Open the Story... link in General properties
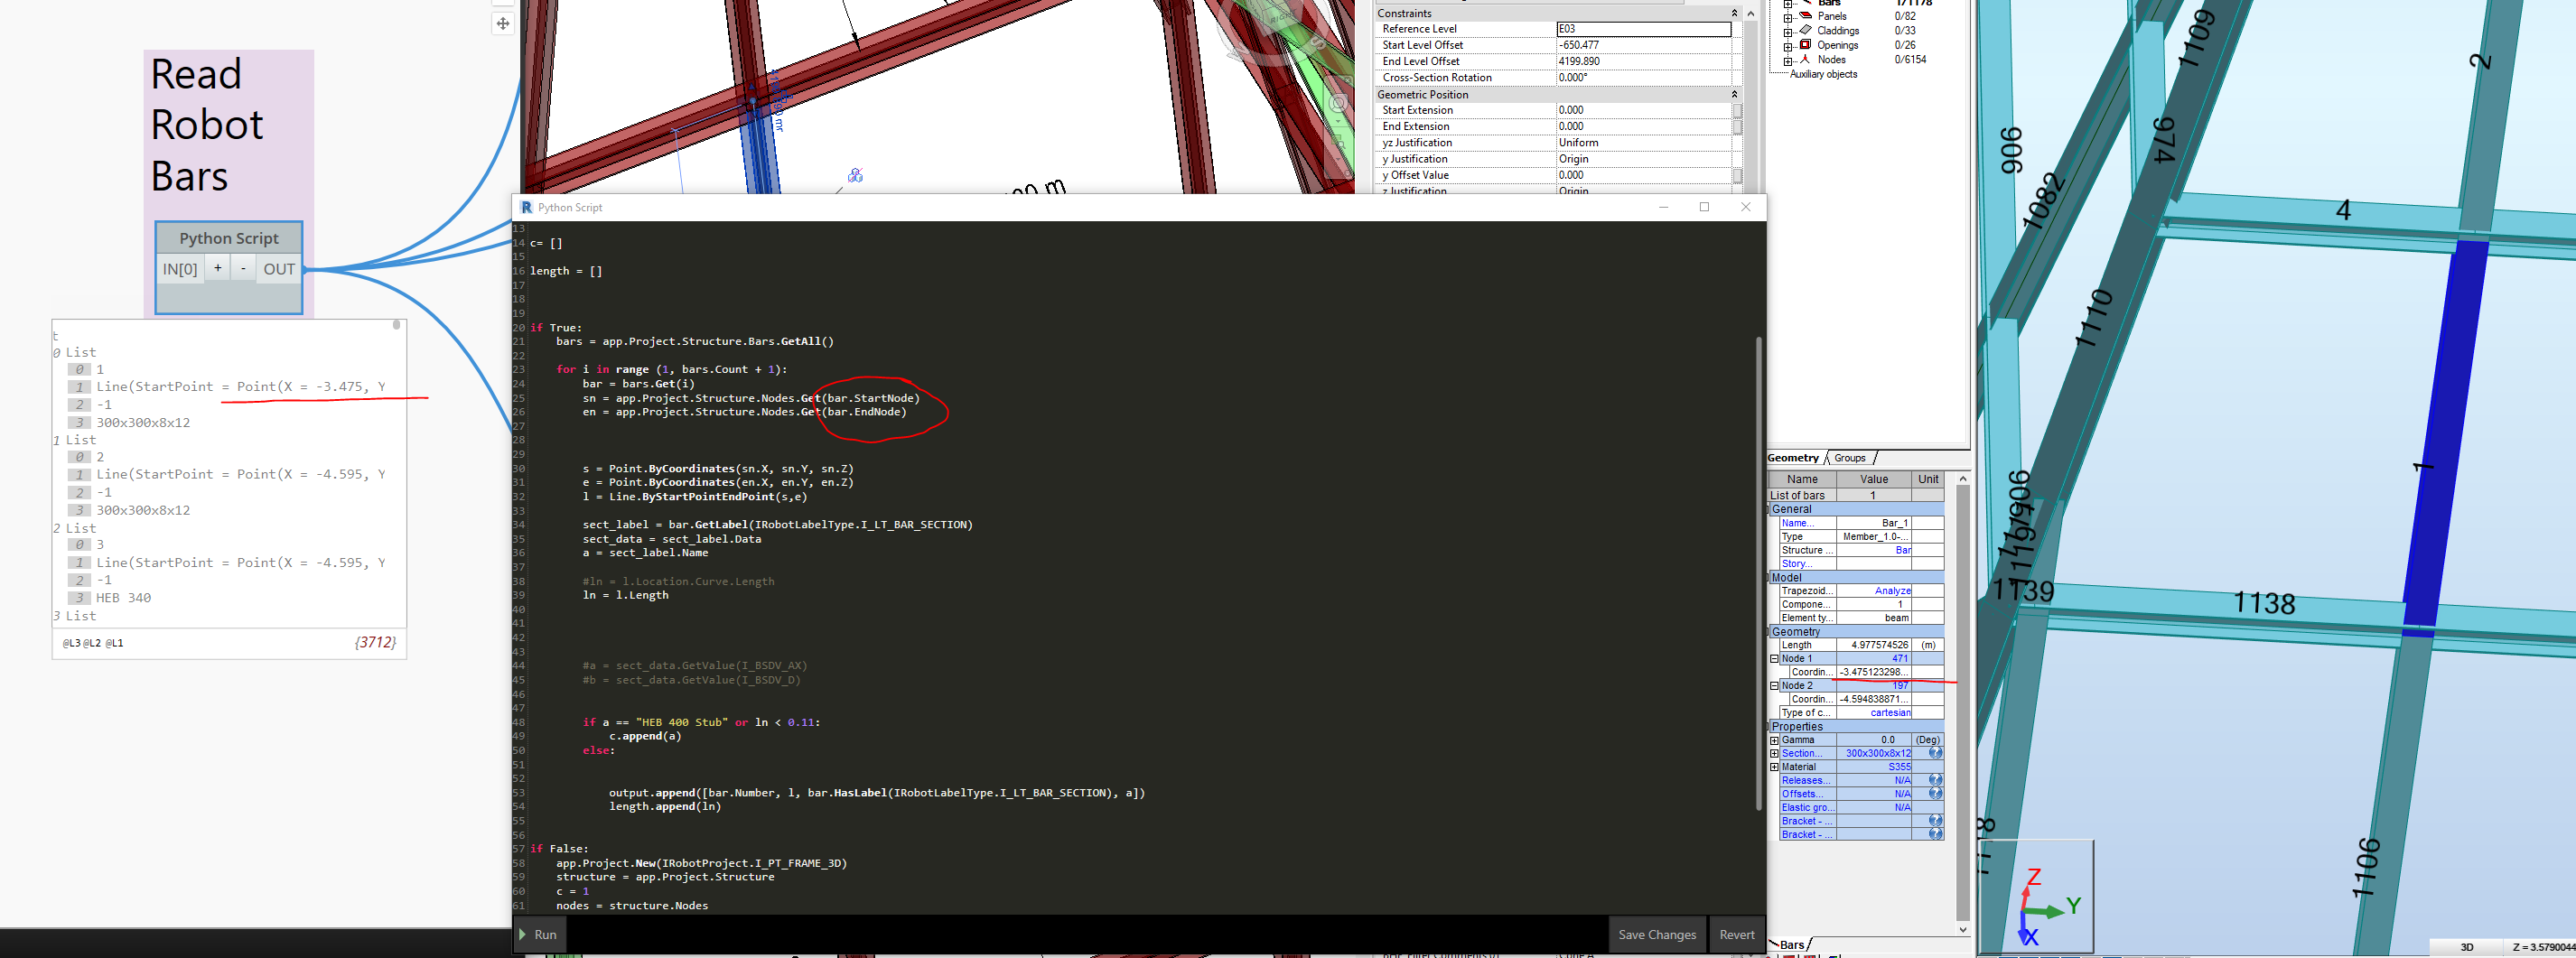The height and width of the screenshot is (958, 2576). pos(1797,563)
